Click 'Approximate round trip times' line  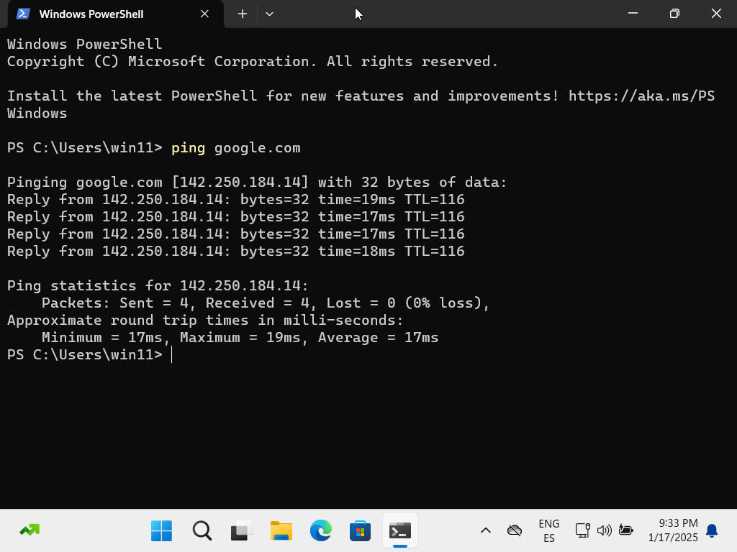click(205, 320)
